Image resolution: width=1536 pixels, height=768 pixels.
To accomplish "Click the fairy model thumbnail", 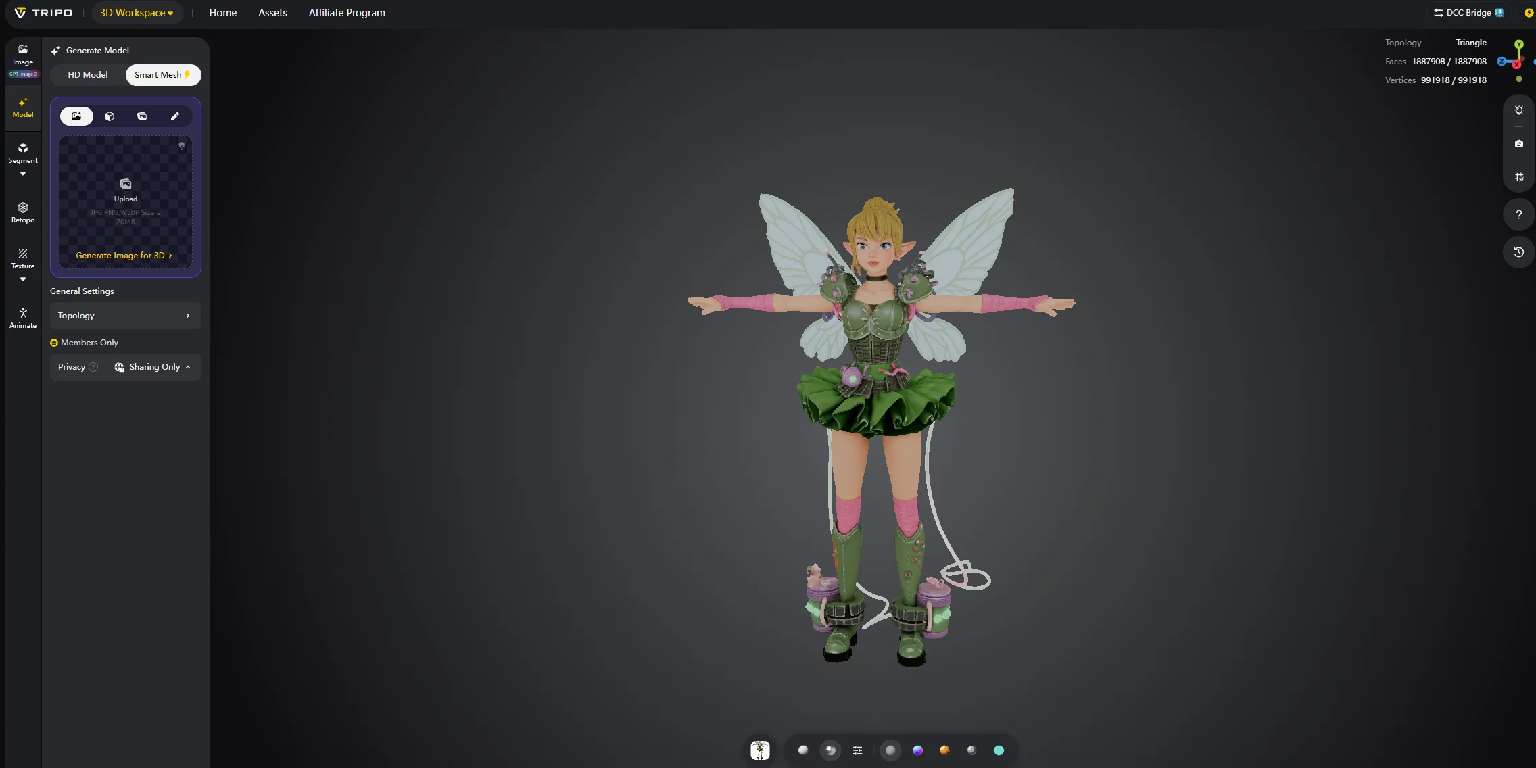I will 760,750.
